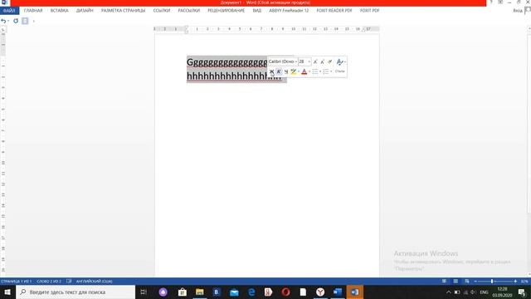The image size is (531, 299).
Task: Open the ФАЙЛ tab
Action: click(x=9, y=11)
